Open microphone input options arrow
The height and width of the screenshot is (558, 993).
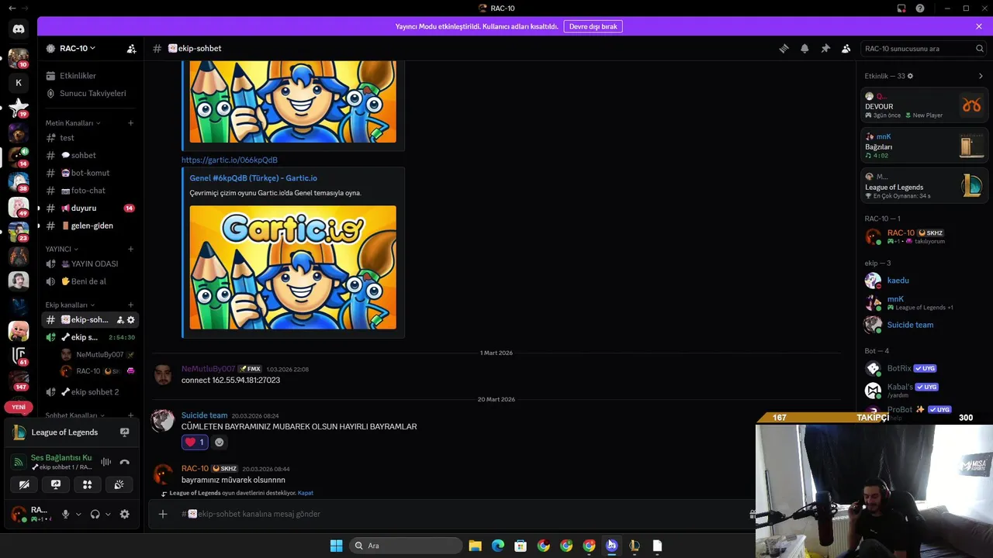point(78,514)
